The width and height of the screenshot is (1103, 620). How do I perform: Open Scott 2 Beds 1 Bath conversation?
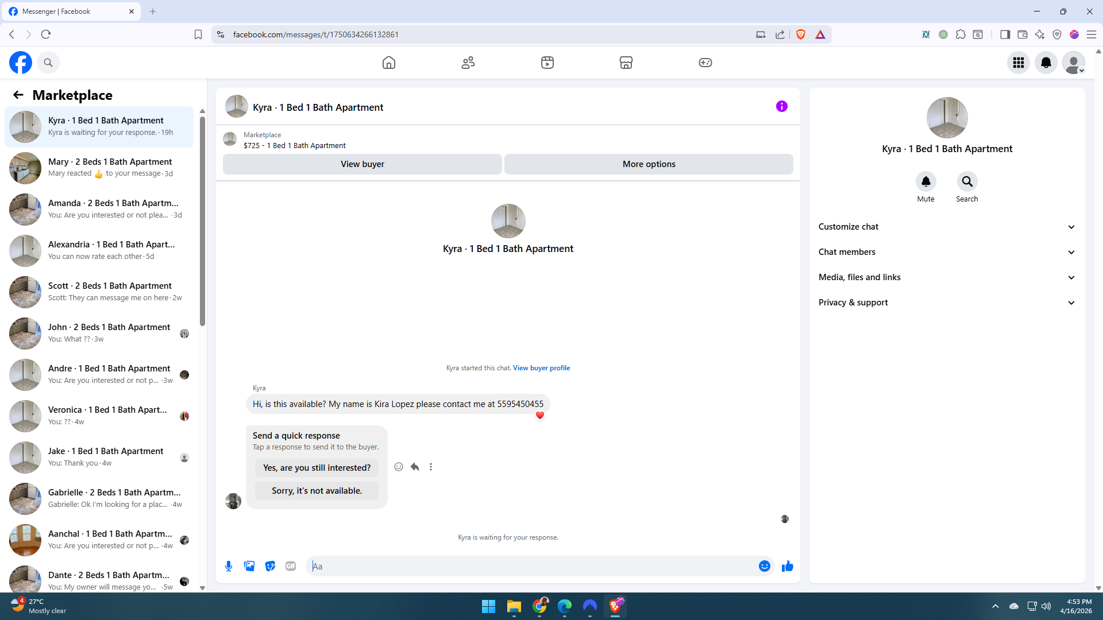99,292
